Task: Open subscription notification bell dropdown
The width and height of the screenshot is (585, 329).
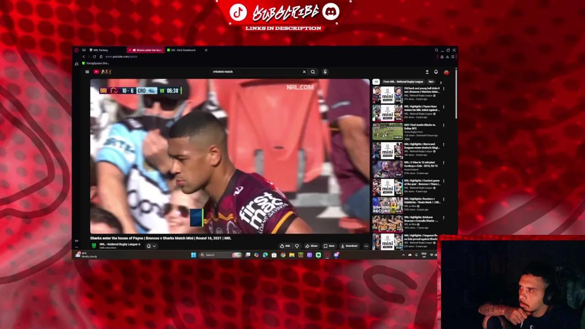Action: point(151,246)
